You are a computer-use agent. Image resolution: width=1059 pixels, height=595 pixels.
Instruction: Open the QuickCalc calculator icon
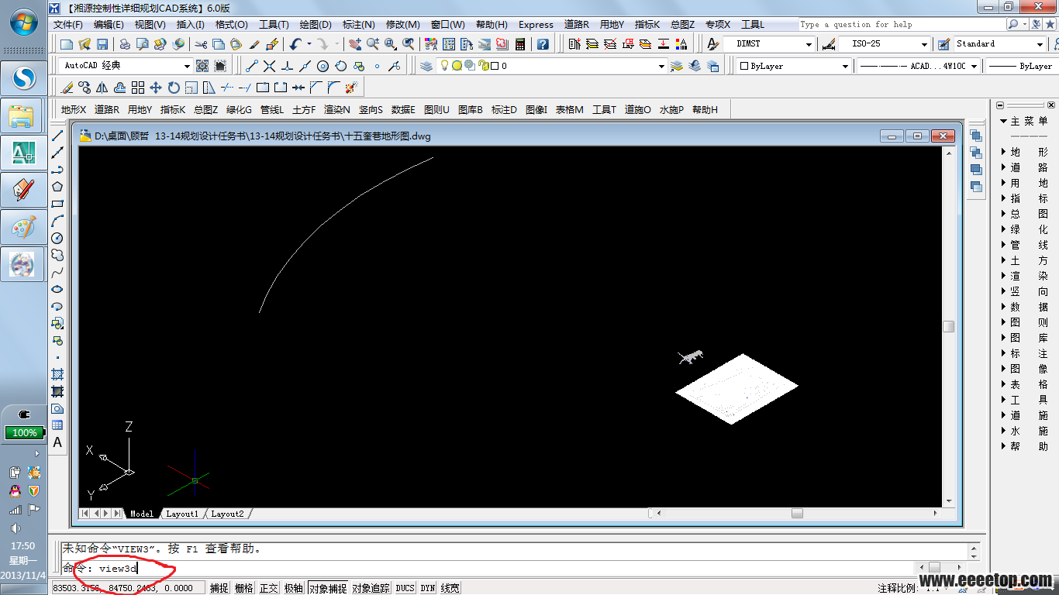(520, 44)
